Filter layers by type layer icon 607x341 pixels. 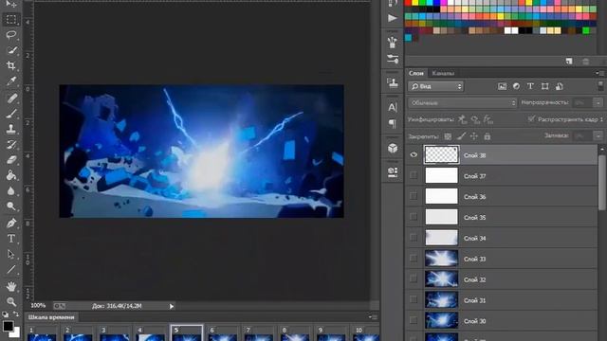pyautogui.click(x=530, y=86)
